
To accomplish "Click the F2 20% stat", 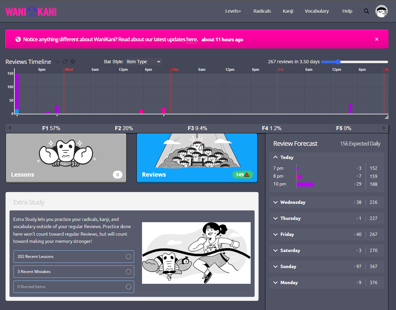I will click(x=124, y=128).
